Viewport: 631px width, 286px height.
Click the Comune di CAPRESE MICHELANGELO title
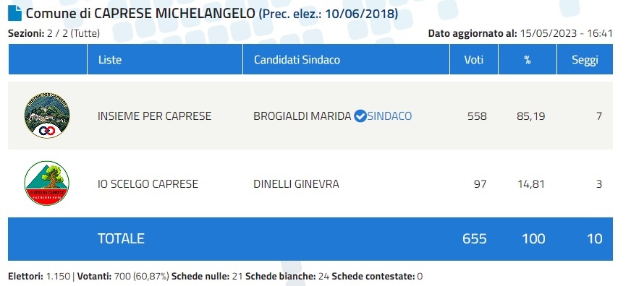pos(140,14)
